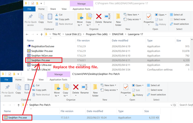Click Pin to Quick access in Patch window
Screen dimensions: 193x123
pos(8,90)
